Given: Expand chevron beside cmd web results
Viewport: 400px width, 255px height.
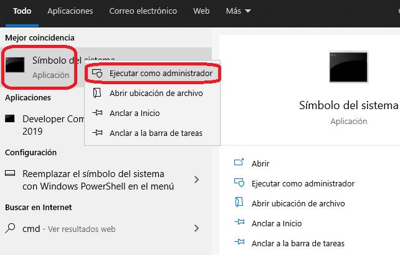Looking at the screenshot, I should point(196,228).
